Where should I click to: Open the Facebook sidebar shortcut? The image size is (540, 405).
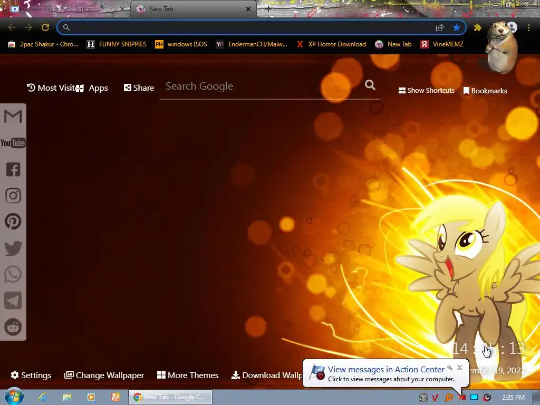tap(13, 169)
